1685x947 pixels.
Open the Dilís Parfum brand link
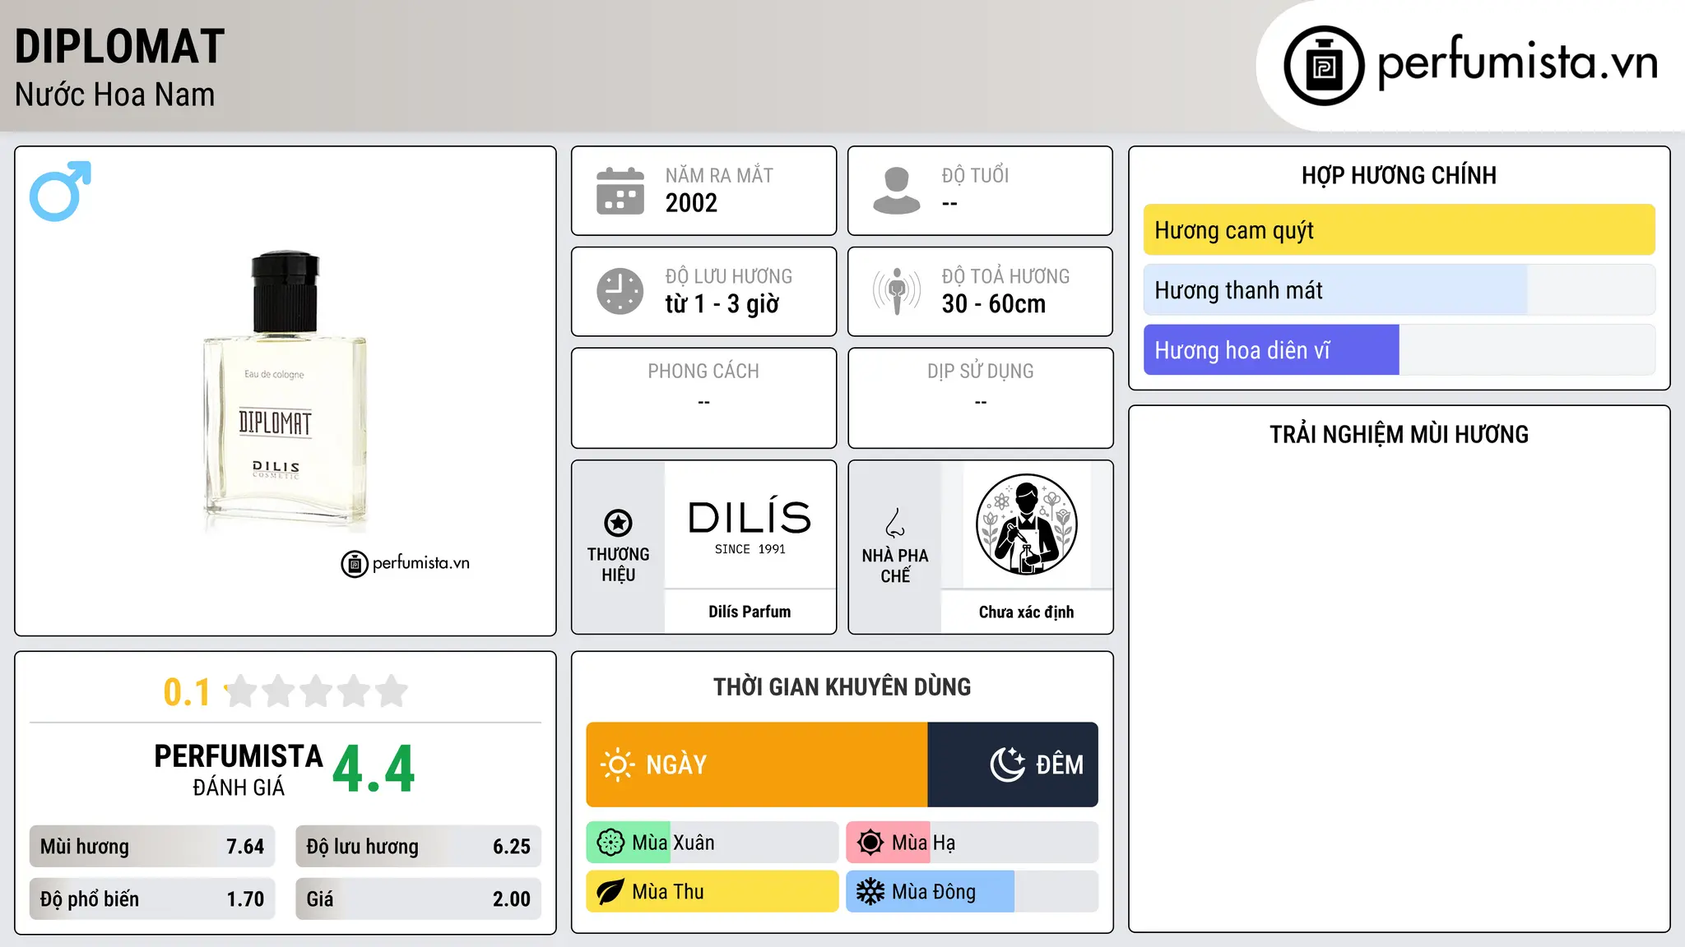coord(750,612)
